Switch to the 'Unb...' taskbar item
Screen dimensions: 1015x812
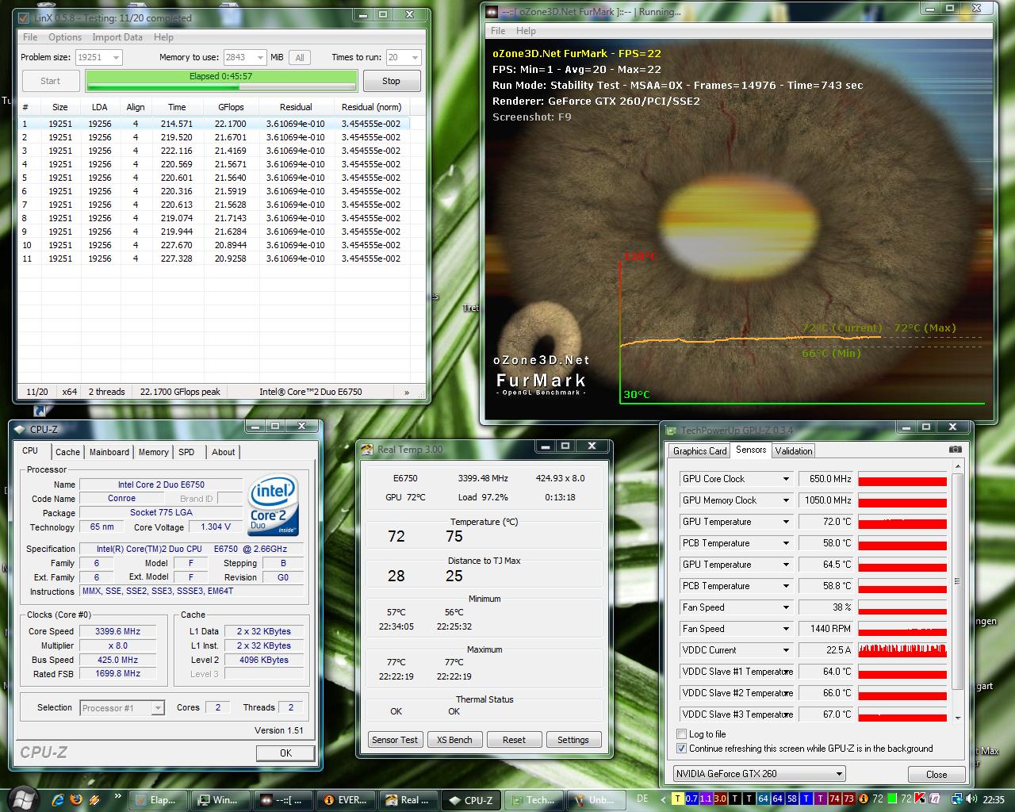point(597,799)
